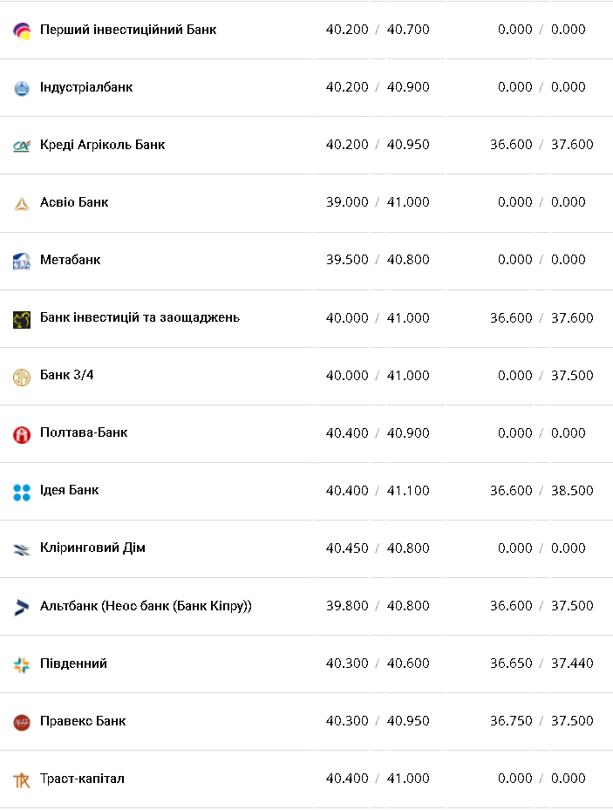Click the Перший інвестиційний Банк logo icon

click(22, 31)
